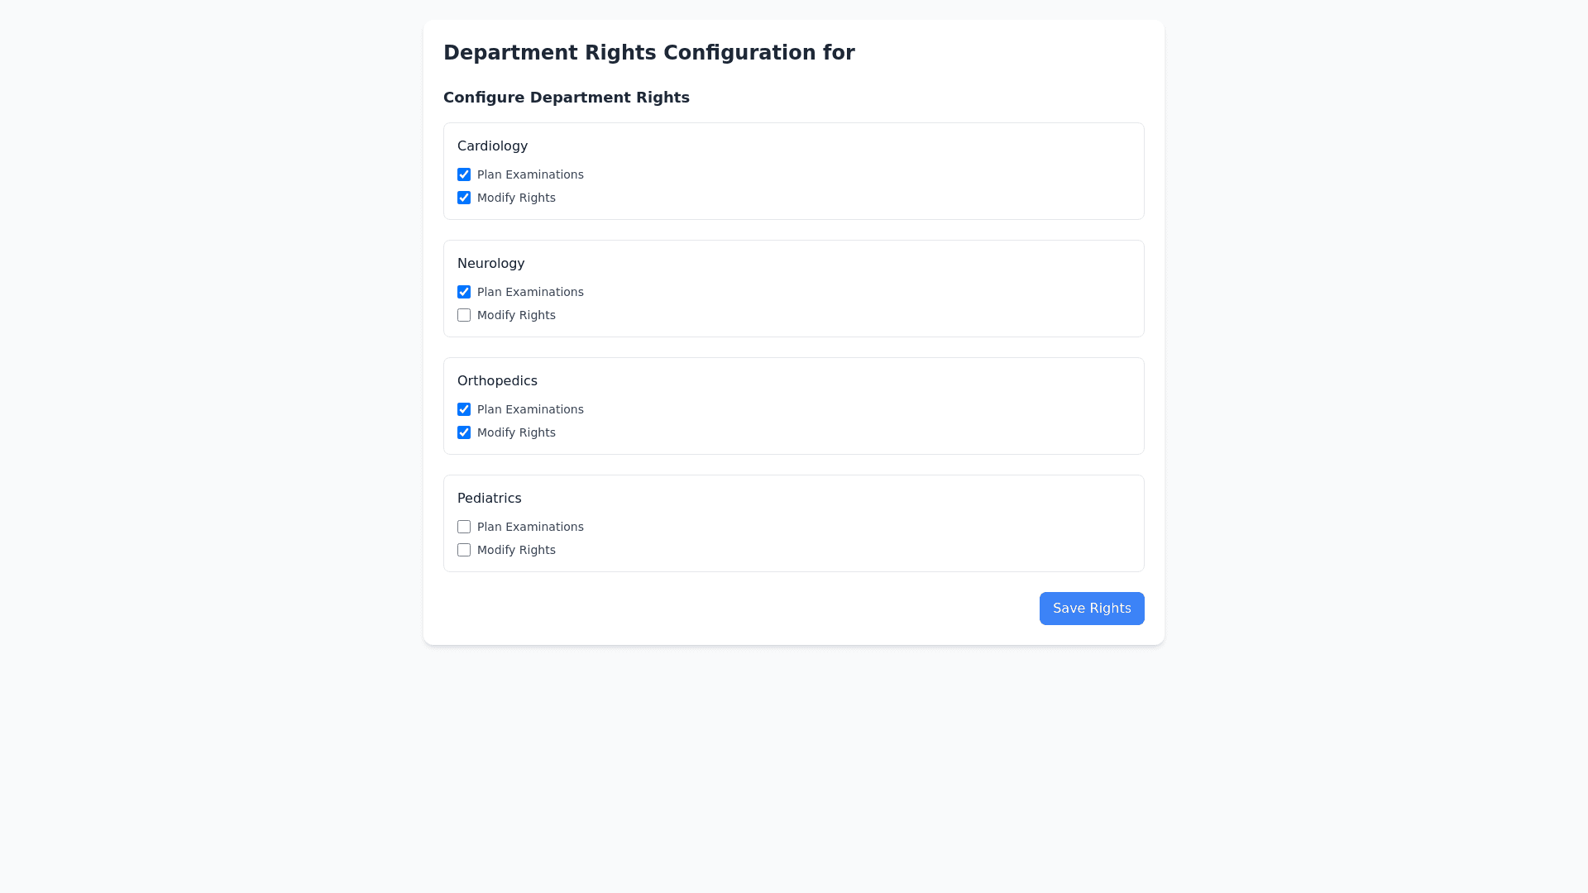Untick Orthopedics Modify Rights checkbox
This screenshot has width=1588, height=893.
pos(464,432)
